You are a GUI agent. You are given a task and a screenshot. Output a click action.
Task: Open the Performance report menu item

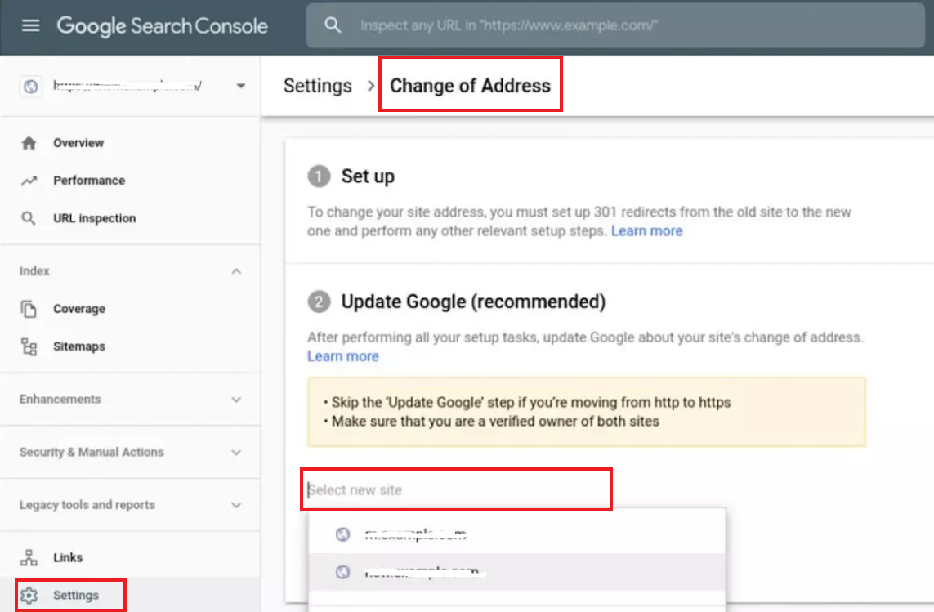[x=89, y=181]
